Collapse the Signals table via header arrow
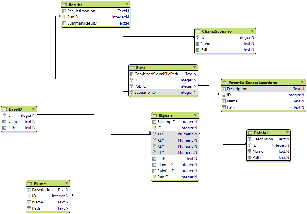 point(195,115)
